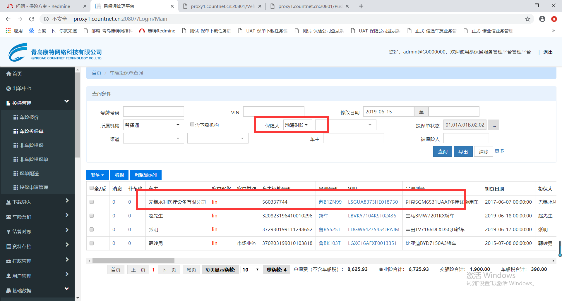
Task: Open a new browser tab
Action: pyautogui.click(x=361, y=6)
